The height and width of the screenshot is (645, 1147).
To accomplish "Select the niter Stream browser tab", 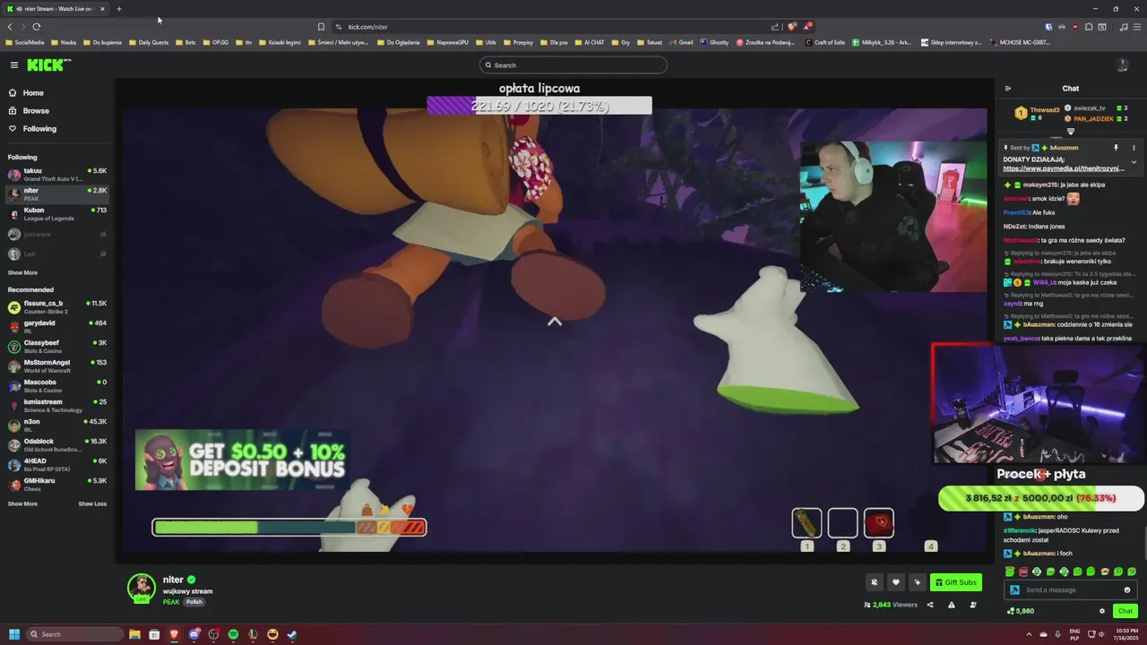I will [56, 9].
